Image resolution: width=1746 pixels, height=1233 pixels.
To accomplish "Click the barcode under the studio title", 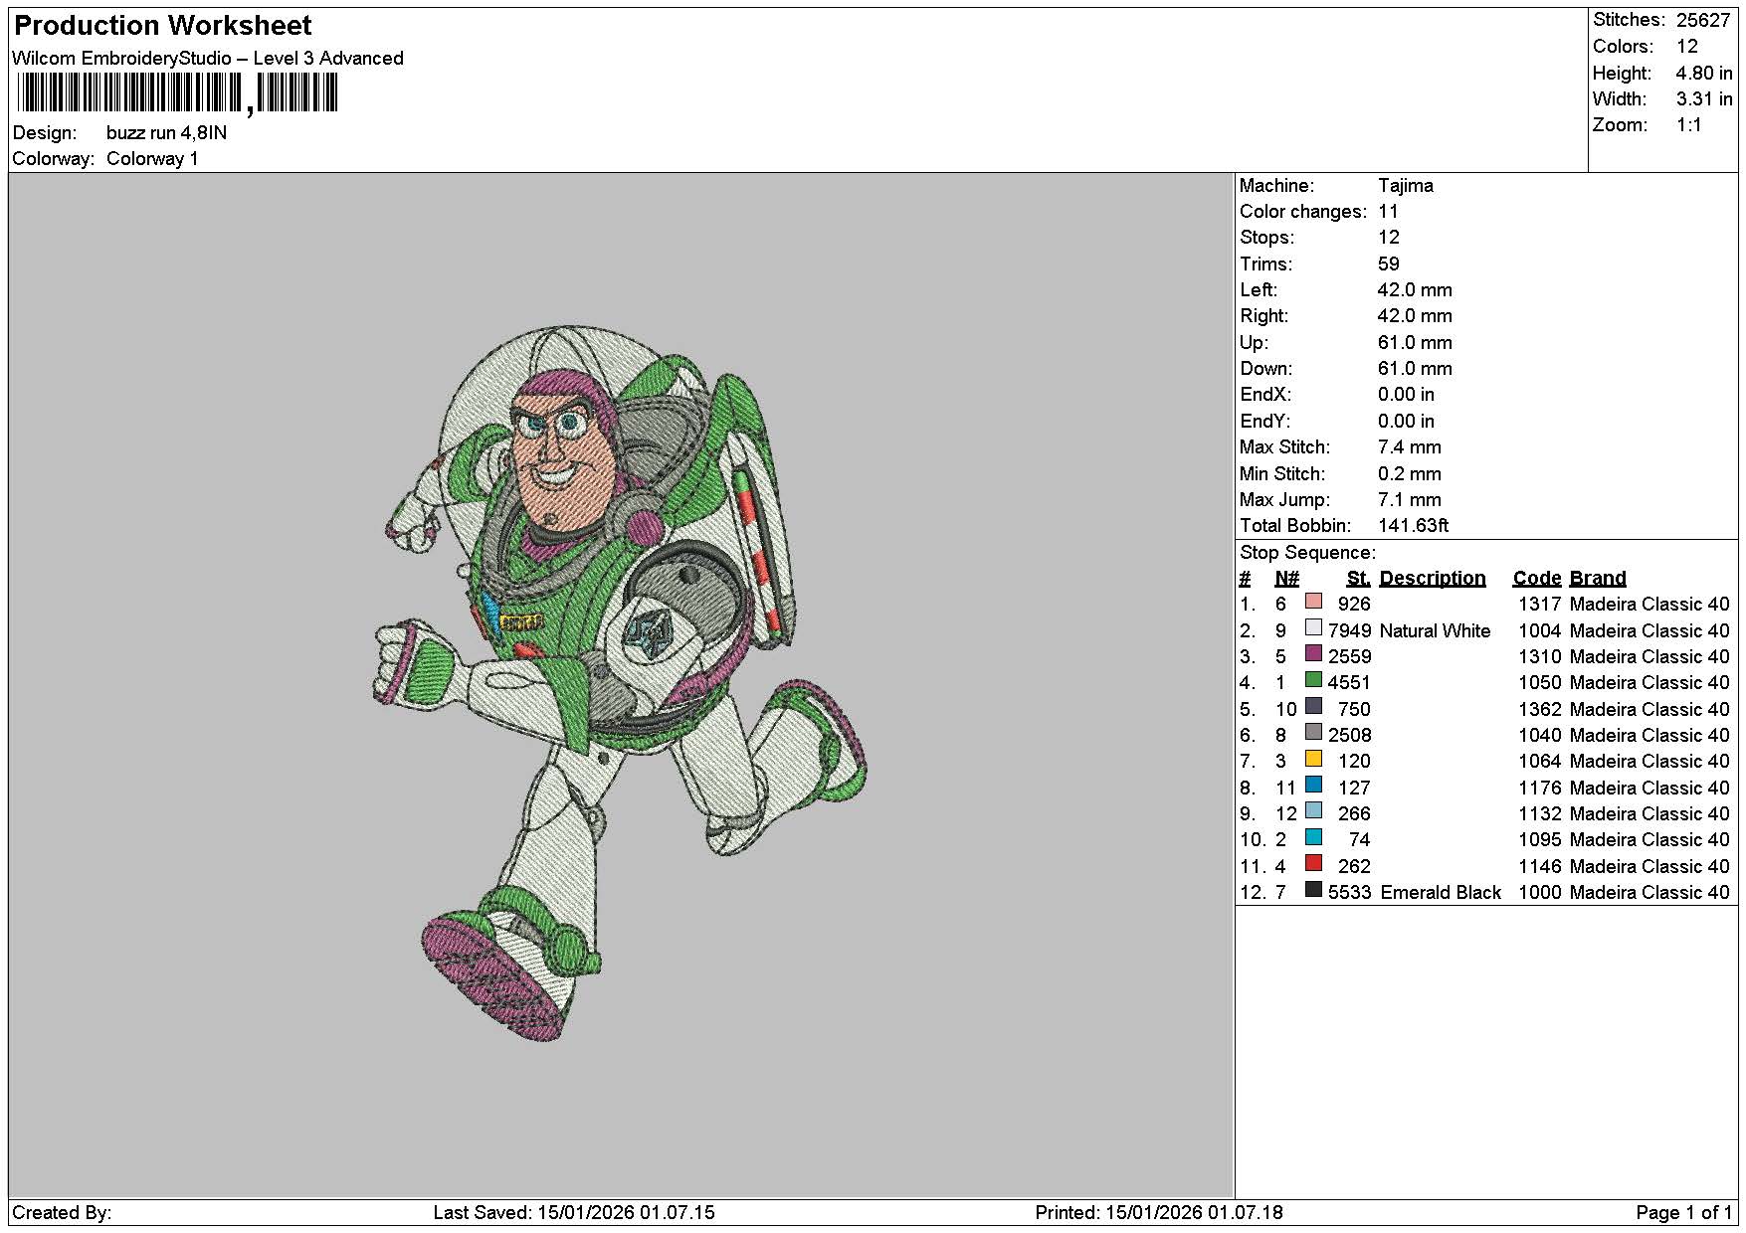I will [177, 94].
